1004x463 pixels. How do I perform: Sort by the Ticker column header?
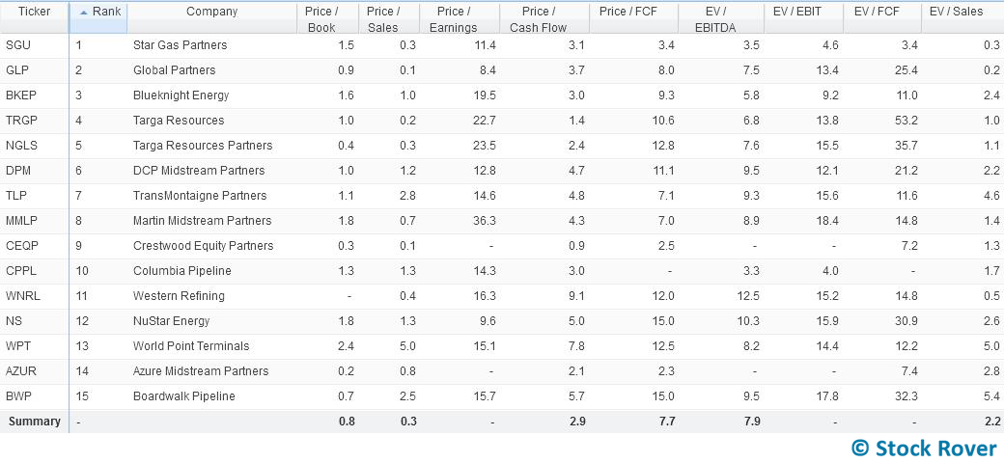(34, 18)
